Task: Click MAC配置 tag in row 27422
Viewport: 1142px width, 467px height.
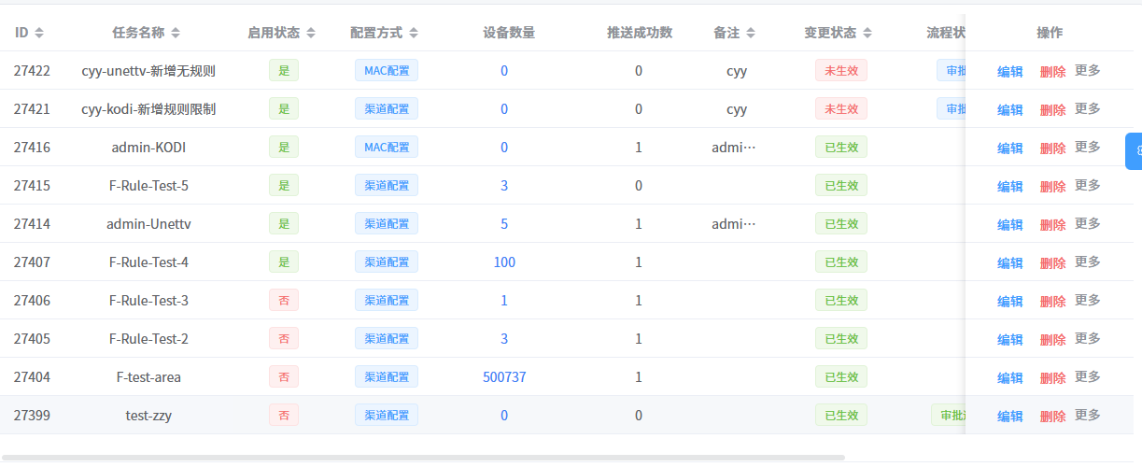Action: [387, 70]
